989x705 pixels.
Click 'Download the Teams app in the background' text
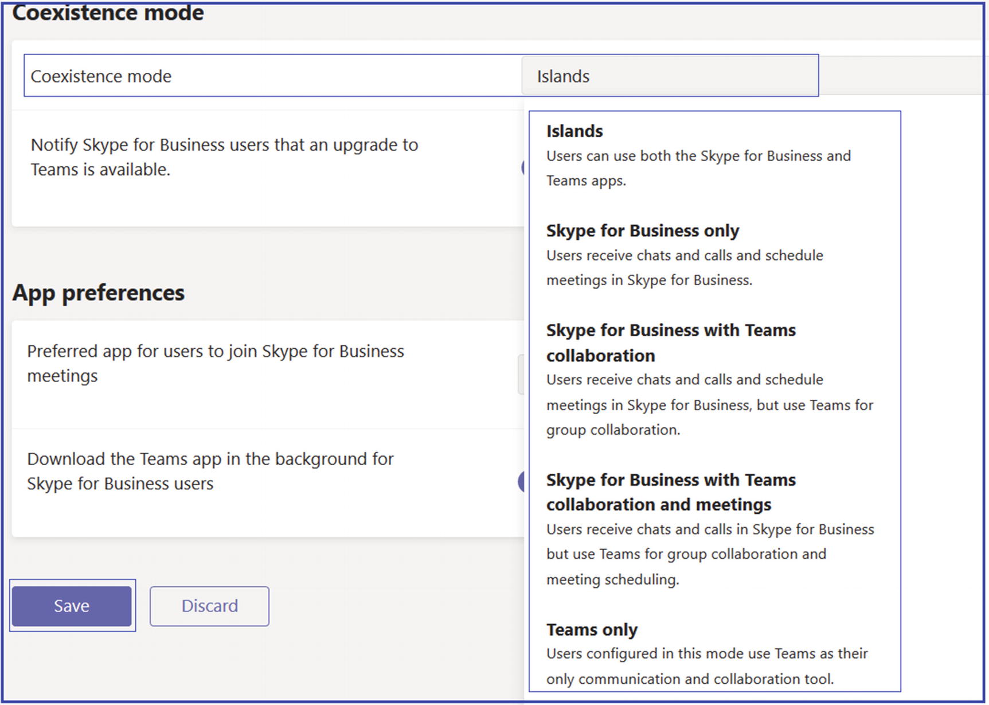click(210, 471)
